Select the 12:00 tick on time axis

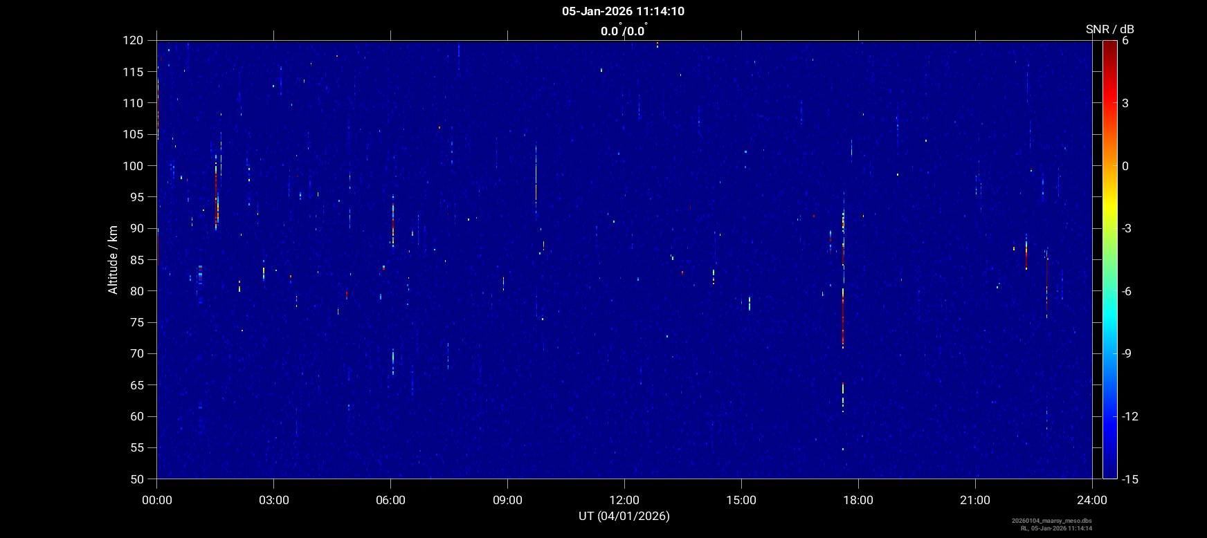(624, 500)
